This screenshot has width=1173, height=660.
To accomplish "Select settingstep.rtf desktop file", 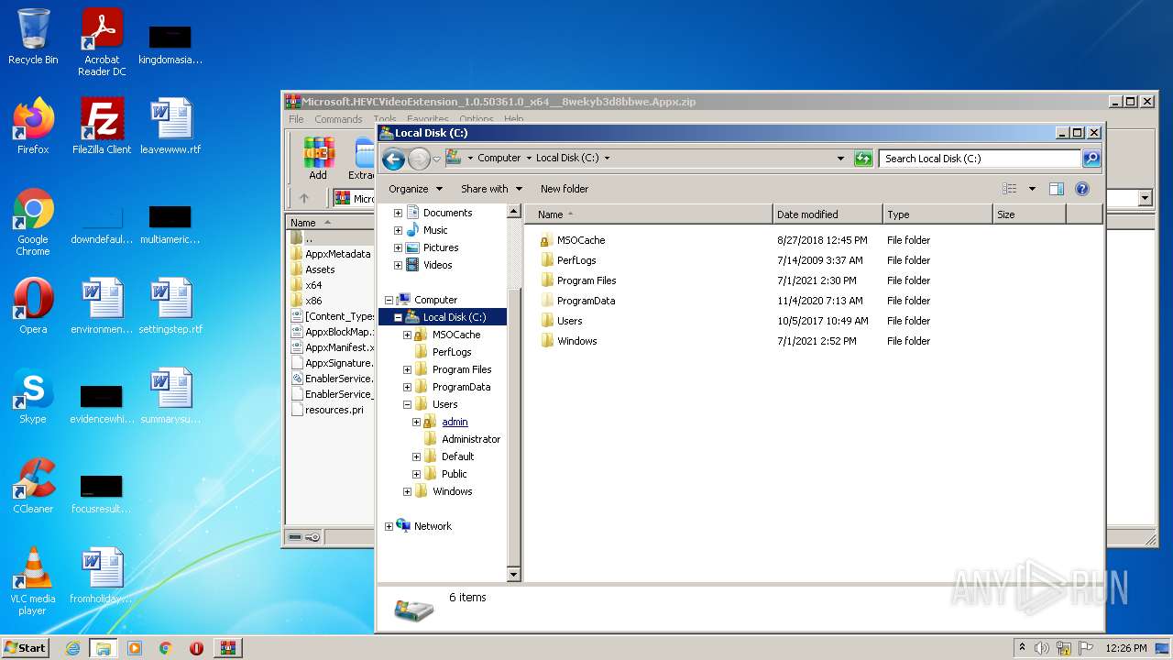I will click(x=170, y=305).
